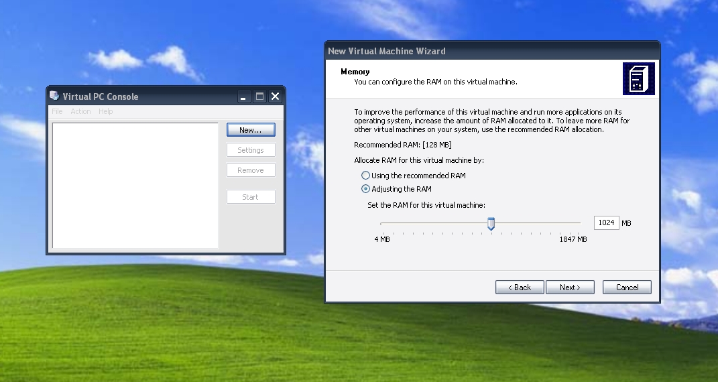Click the Allocate RAM for this virtual machine by text
The width and height of the screenshot is (718, 382).
(x=419, y=160)
